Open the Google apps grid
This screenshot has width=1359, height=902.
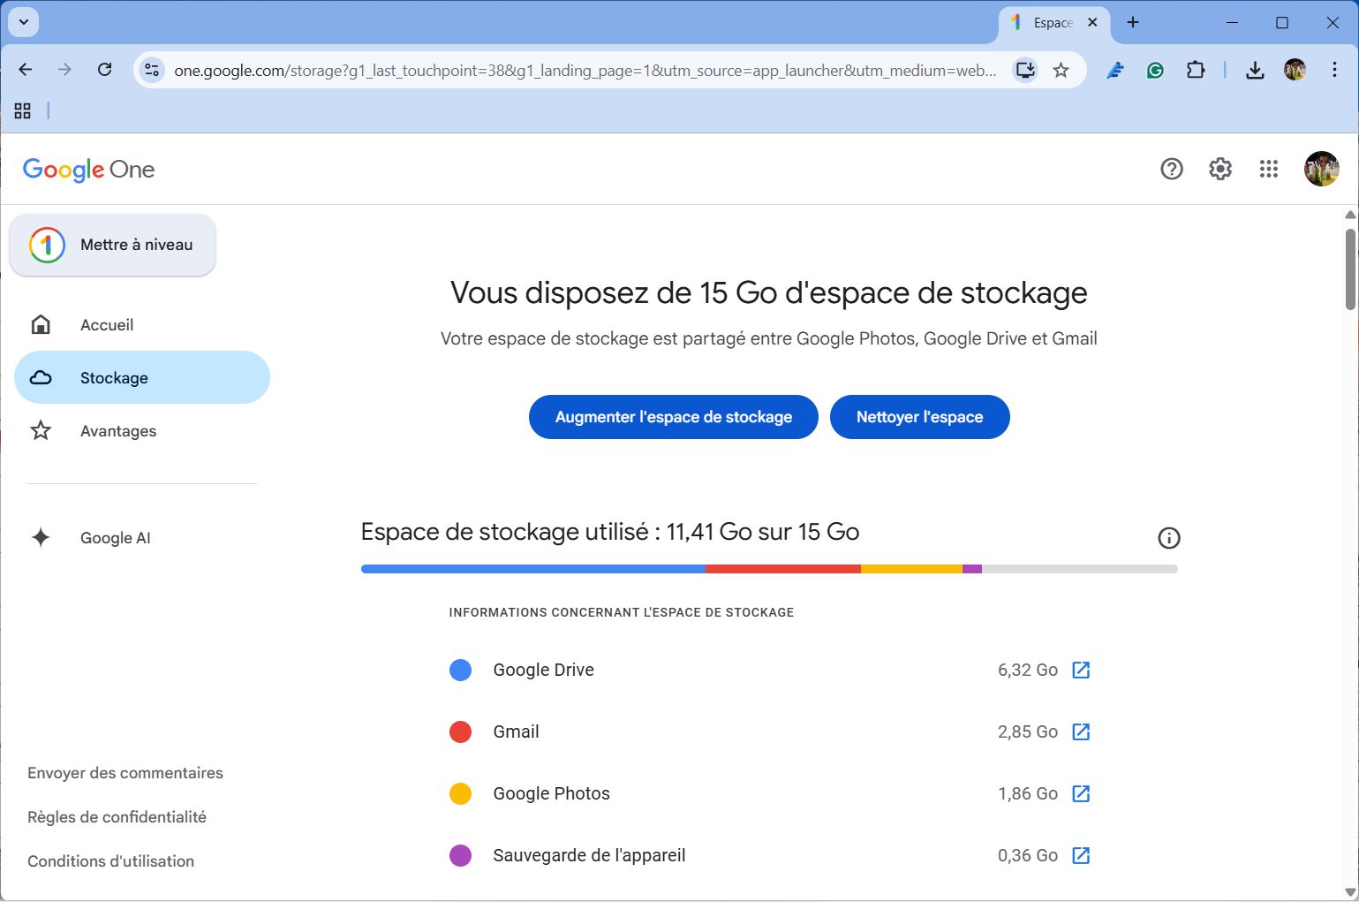[1269, 169]
